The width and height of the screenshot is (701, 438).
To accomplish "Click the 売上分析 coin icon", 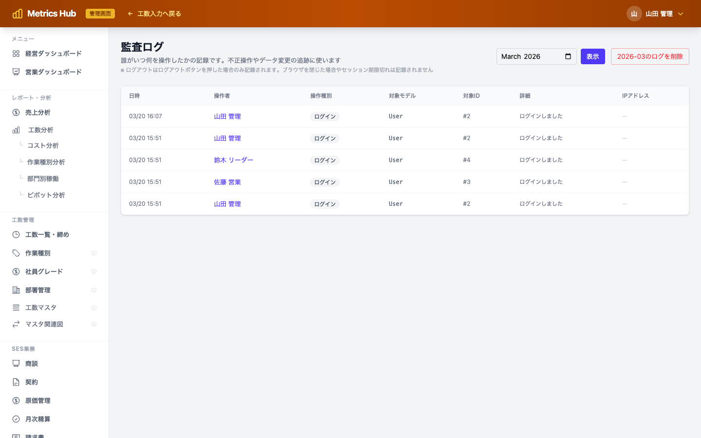I will (16, 112).
